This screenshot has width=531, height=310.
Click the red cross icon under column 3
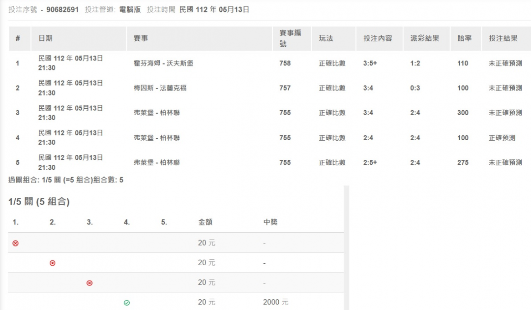(89, 283)
